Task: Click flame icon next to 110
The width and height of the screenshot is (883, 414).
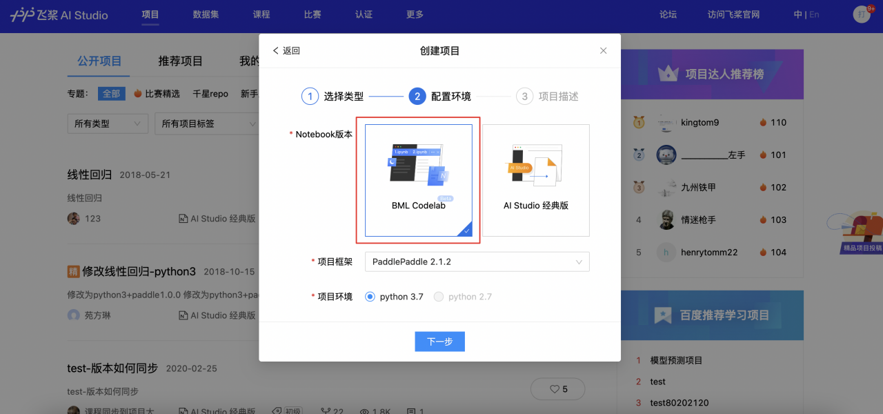Action: click(763, 122)
